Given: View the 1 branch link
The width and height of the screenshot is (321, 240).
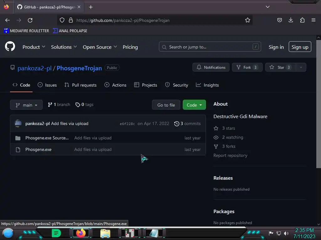Looking at the screenshot, I should coord(59,104).
